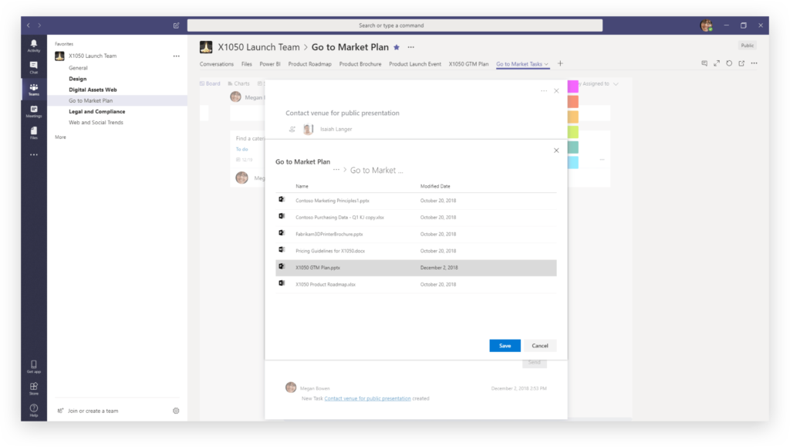Image resolution: width=790 pixels, height=447 pixels.
Task: Switch to Board view
Action: [x=210, y=83]
